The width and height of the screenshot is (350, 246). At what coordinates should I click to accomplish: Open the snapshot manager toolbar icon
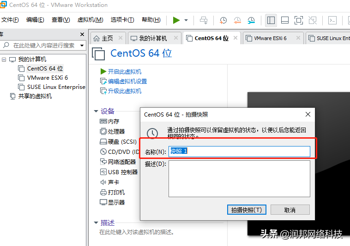[251, 20]
